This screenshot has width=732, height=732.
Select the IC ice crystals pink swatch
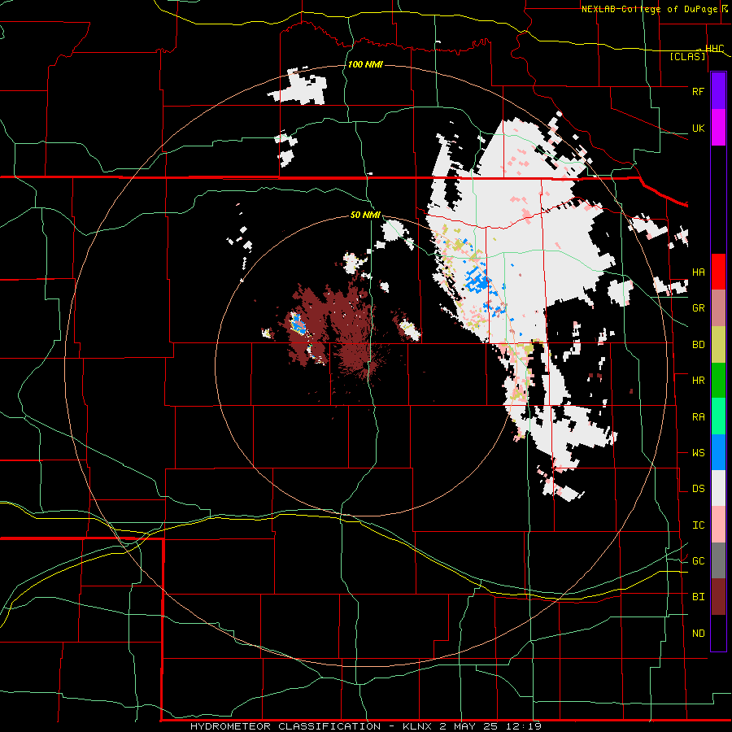718,525
